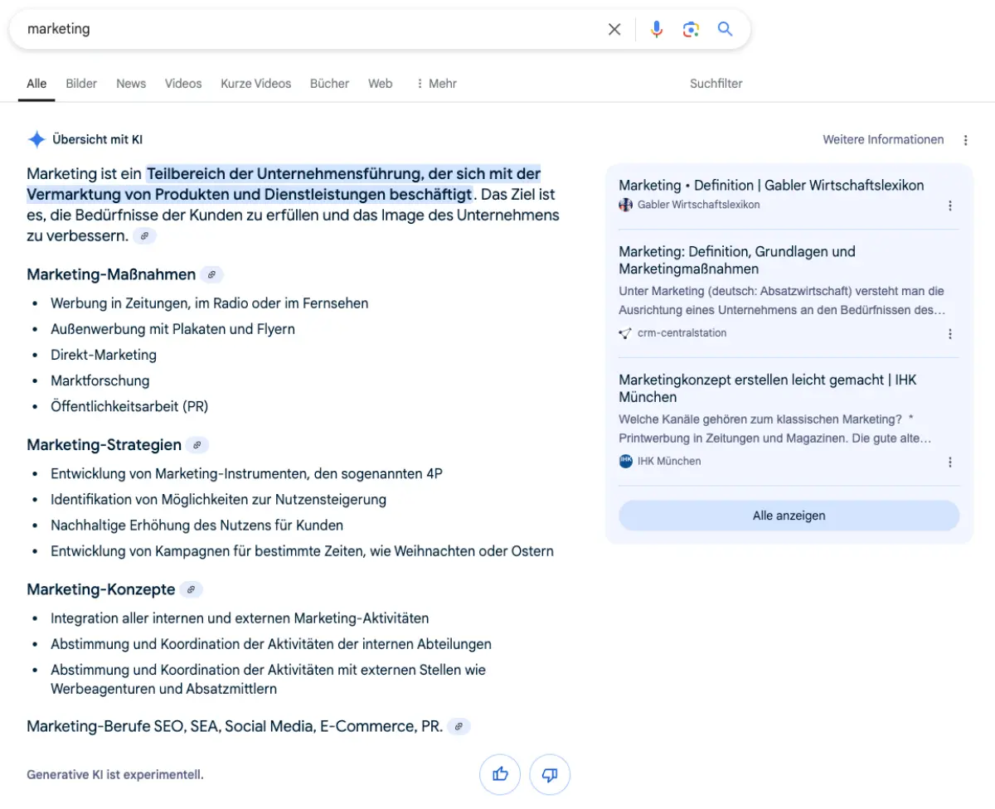Viewport: 995px width, 809px height.
Task: Switch to the Bücher tab
Action: coord(330,84)
